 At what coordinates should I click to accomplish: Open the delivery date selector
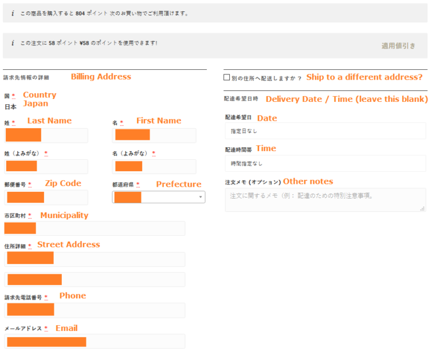coord(325,131)
